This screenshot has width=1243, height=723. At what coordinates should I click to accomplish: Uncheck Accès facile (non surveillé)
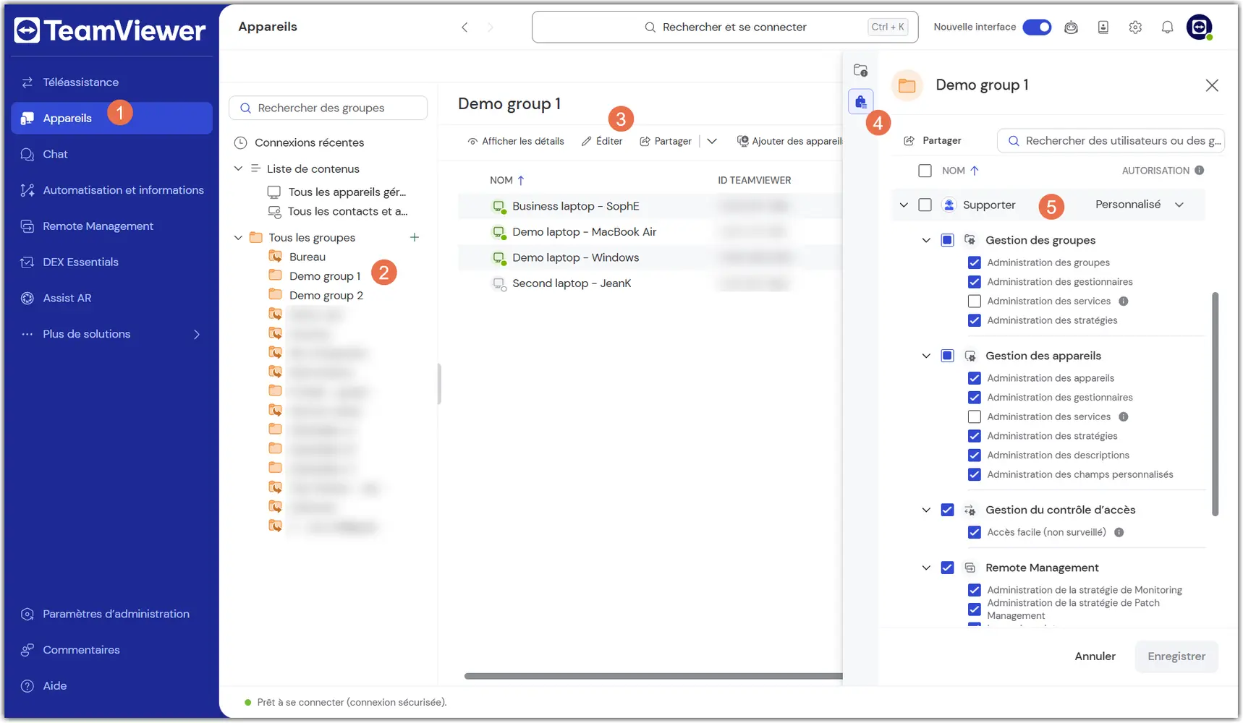coord(975,533)
